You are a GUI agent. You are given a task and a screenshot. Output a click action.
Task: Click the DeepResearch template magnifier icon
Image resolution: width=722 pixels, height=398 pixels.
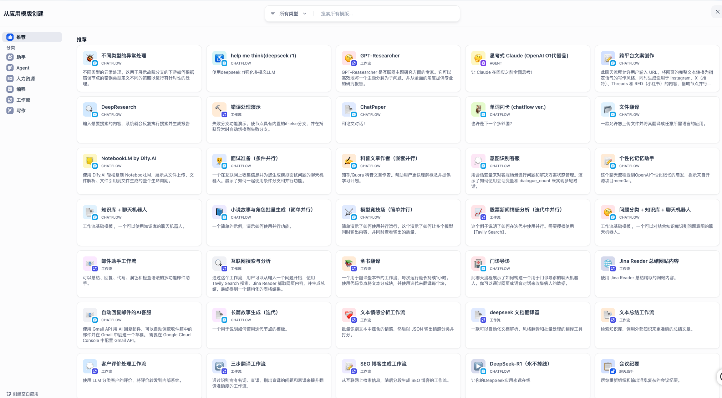coord(90,109)
